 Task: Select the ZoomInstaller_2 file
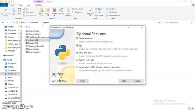[x=33, y=52]
